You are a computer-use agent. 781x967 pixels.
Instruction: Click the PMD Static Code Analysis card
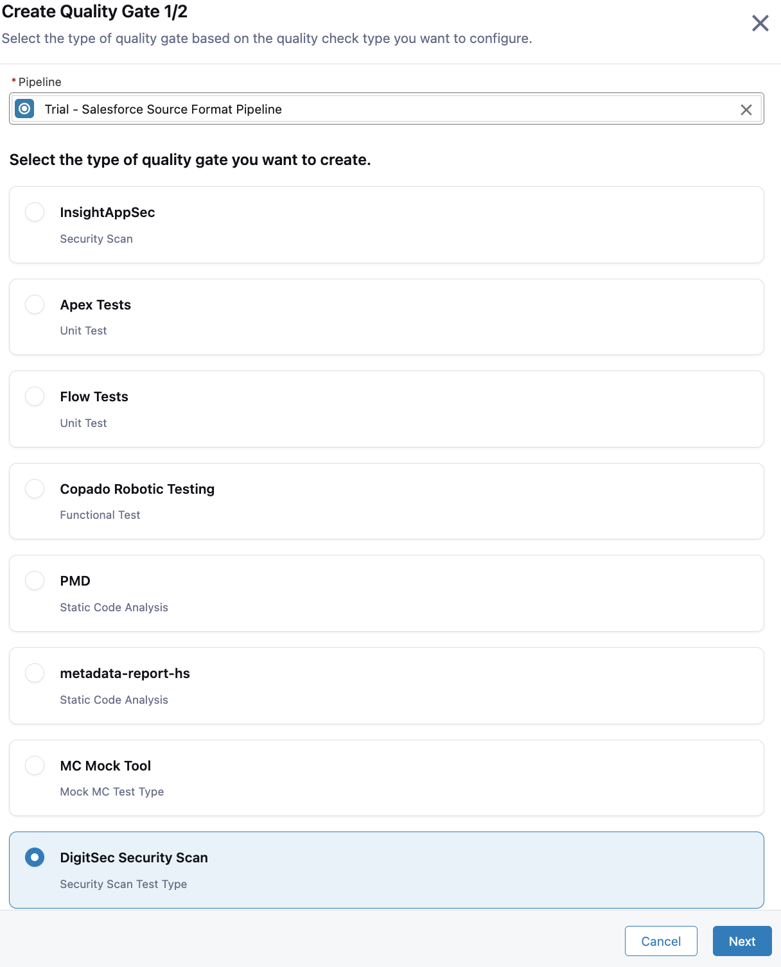387,593
